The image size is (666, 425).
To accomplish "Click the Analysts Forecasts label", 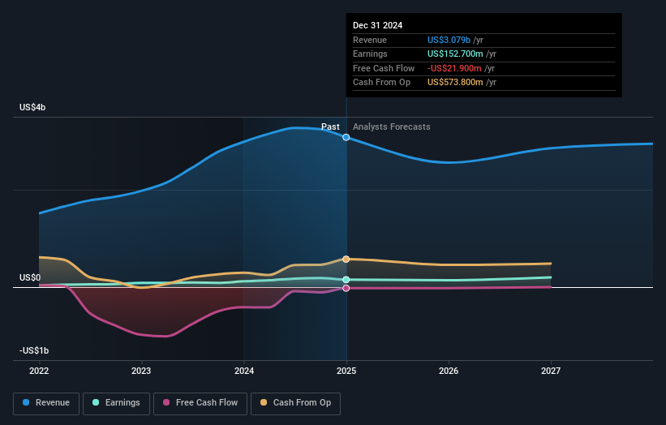I will pyautogui.click(x=392, y=127).
